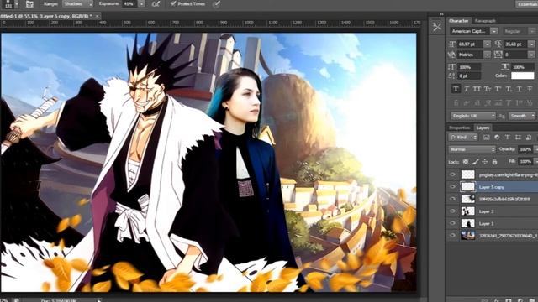This screenshot has width=538, height=302.
Task: Click the Exposure percentage field
Action: pos(130,3)
